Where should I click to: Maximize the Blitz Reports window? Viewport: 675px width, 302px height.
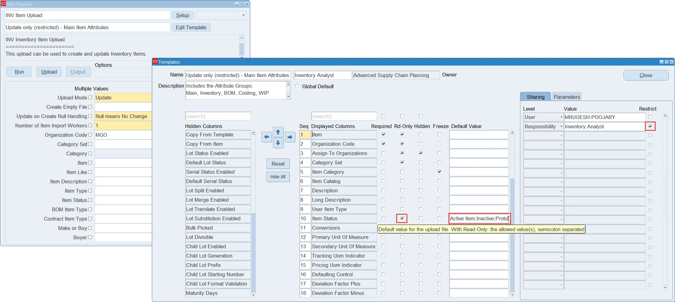(x=242, y=4)
